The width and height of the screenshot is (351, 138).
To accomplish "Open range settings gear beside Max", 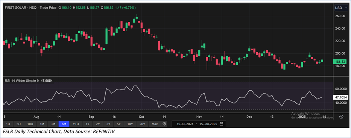I will (164, 124).
